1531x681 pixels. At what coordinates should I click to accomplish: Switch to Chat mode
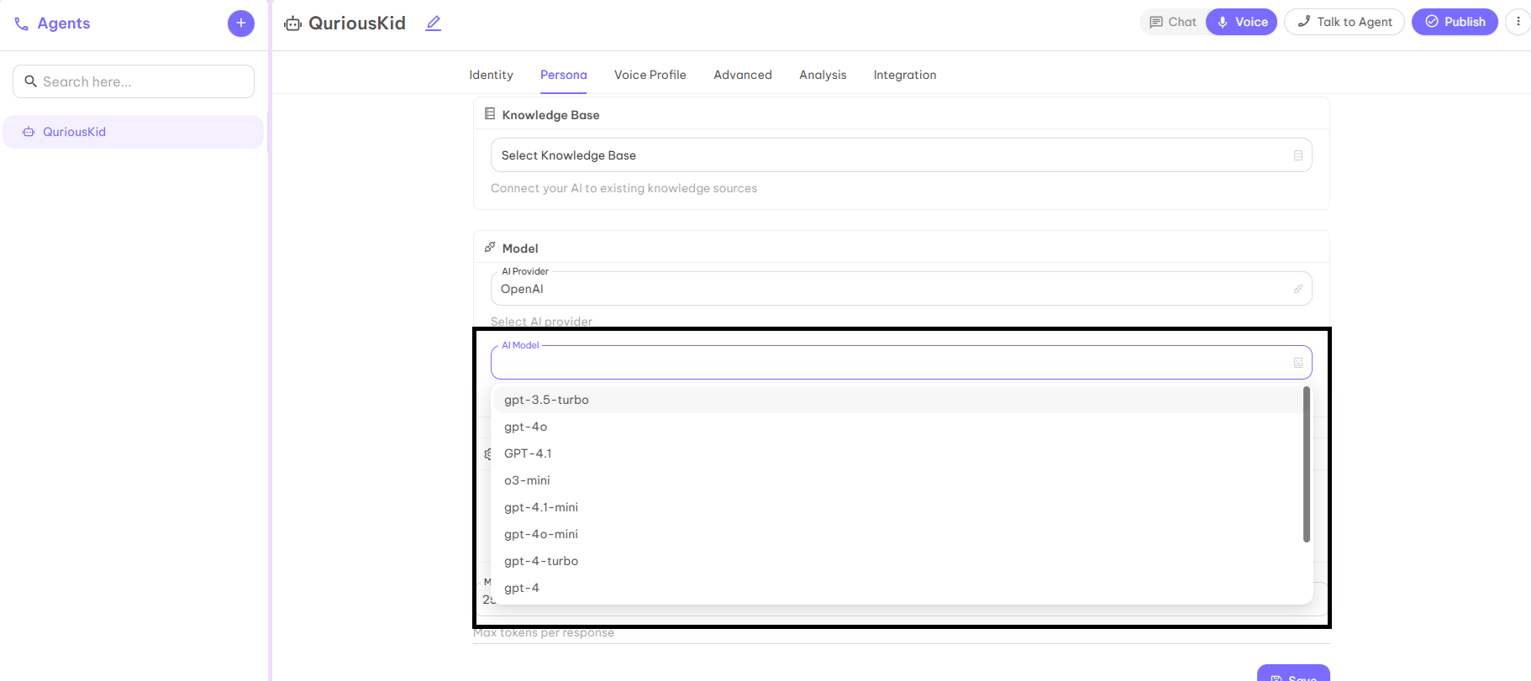1173,22
